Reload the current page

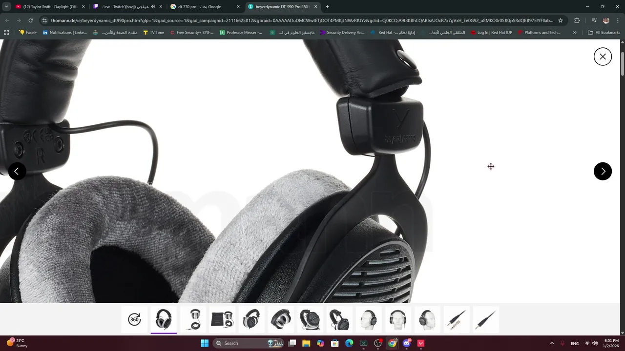pos(30,20)
